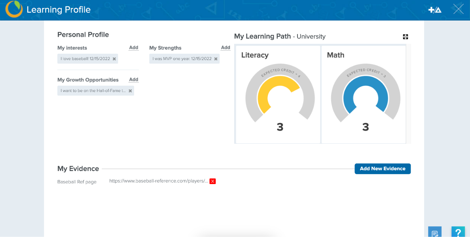The height and width of the screenshot is (237, 470).
Task: Remove the 'I was MVP one year' tag
Action: pos(216,59)
